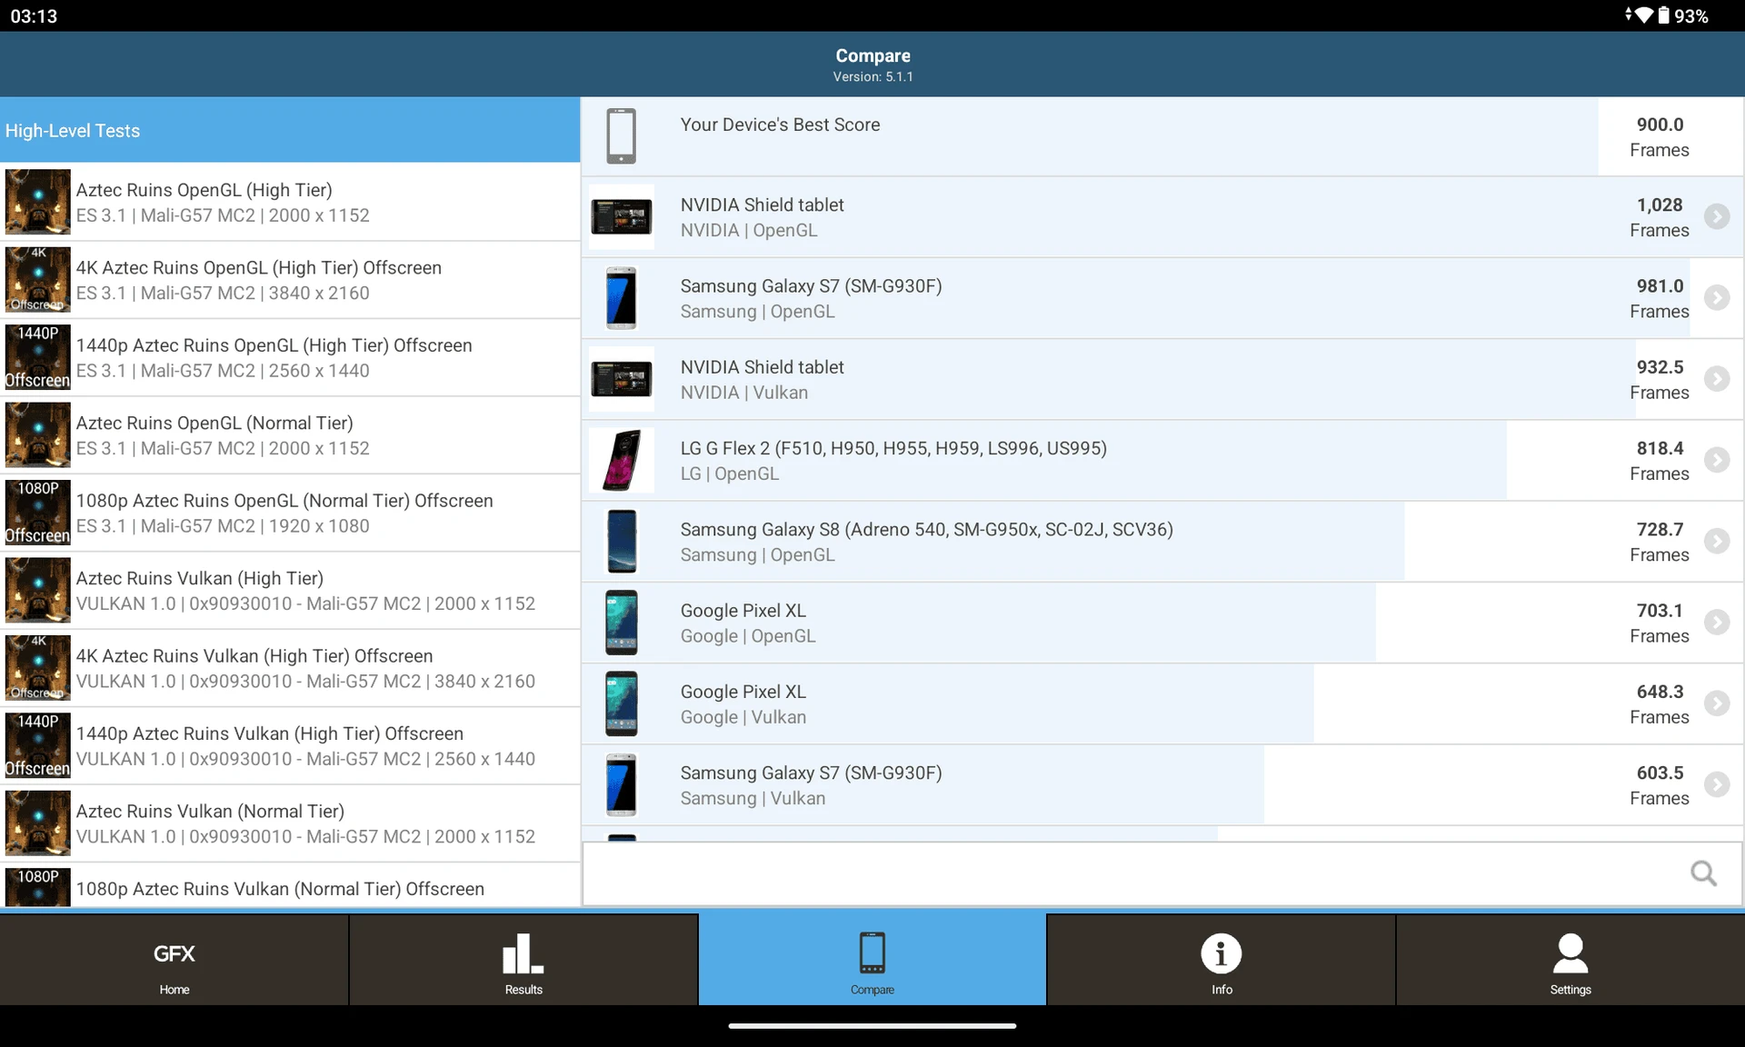Click Samsung Galaxy S8 device image
Screen dimensions: 1745x1047
[622, 541]
